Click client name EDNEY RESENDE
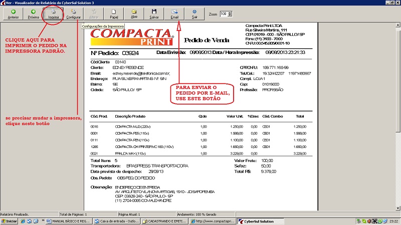The image size is (401, 225). point(128,67)
